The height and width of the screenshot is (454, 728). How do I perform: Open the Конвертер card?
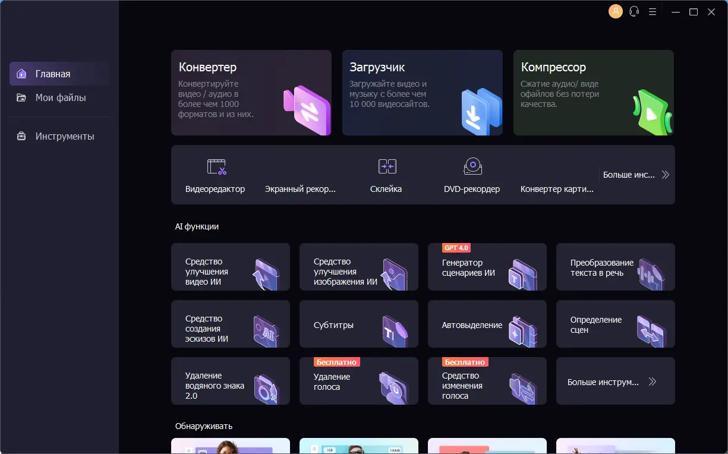coord(251,93)
